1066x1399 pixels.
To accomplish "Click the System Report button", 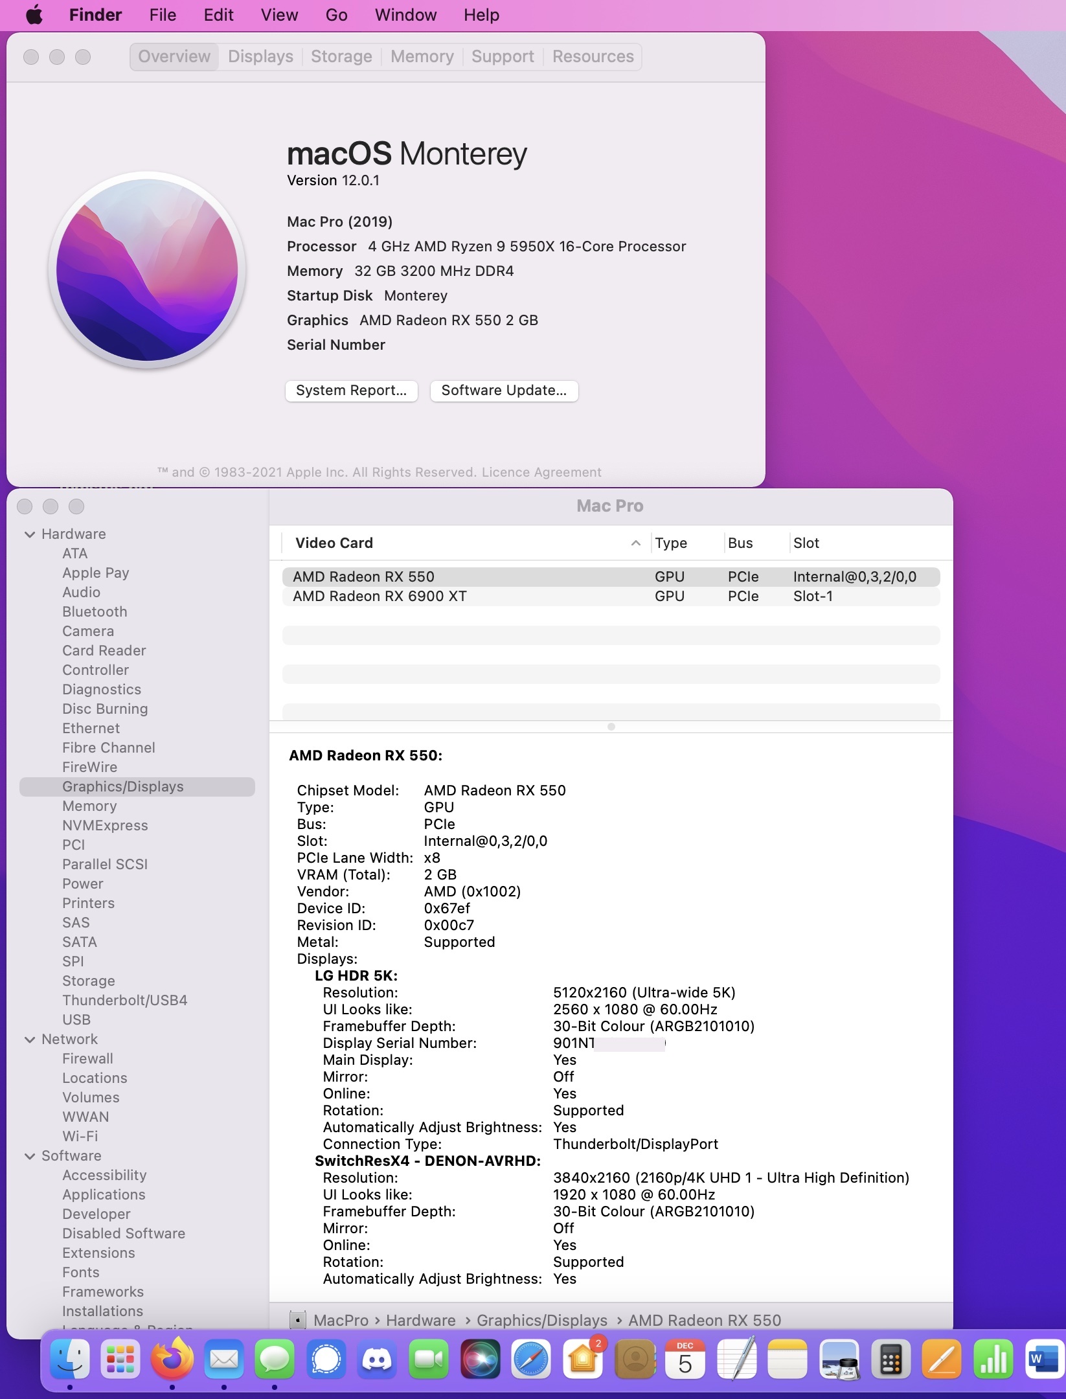I will [351, 391].
